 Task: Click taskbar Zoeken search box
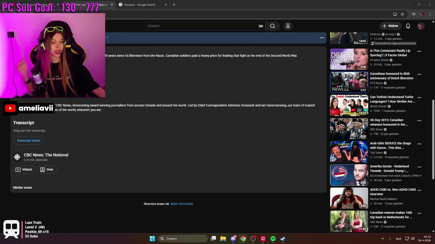click(183, 239)
